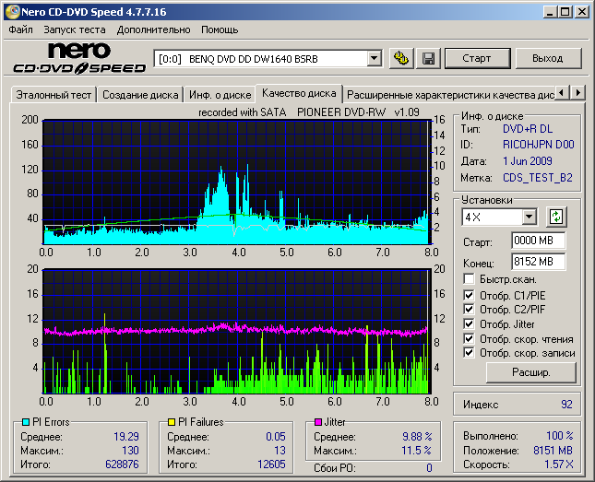Click the magenta Jitter color swatch
595x482 pixels.
(x=318, y=422)
